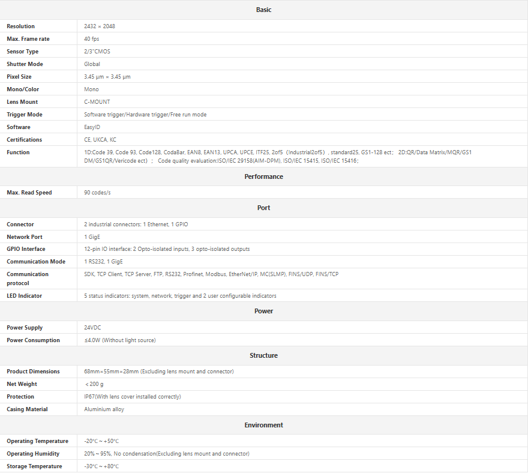Screen dimensions: 528x473
Task: Select the Communication protocol label
Action: pyautogui.click(x=28, y=279)
